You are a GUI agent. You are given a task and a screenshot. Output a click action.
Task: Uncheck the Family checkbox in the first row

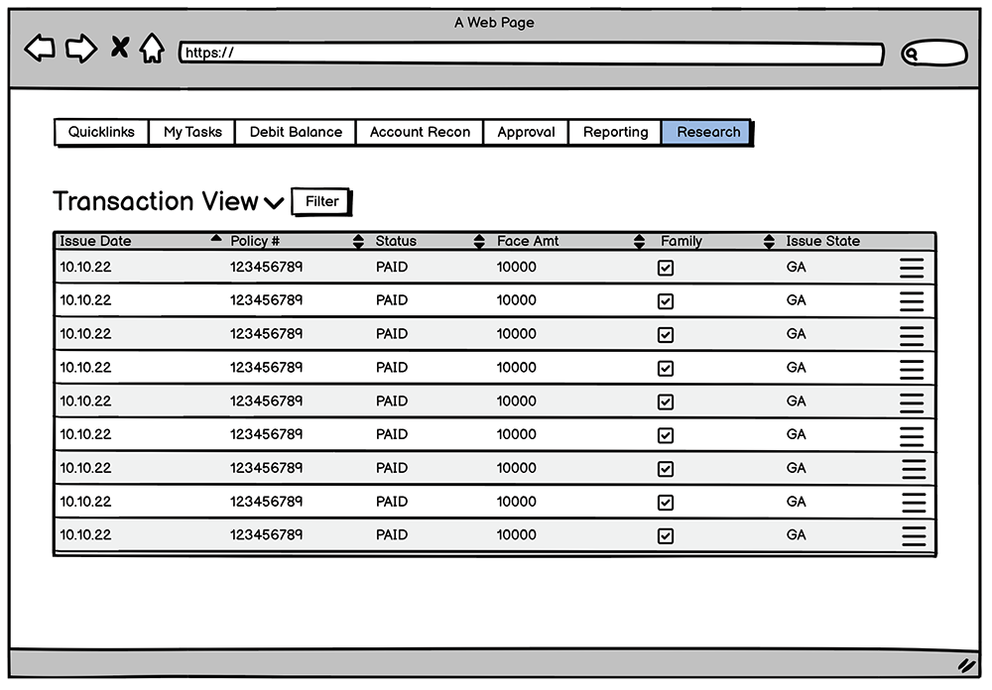(x=666, y=268)
